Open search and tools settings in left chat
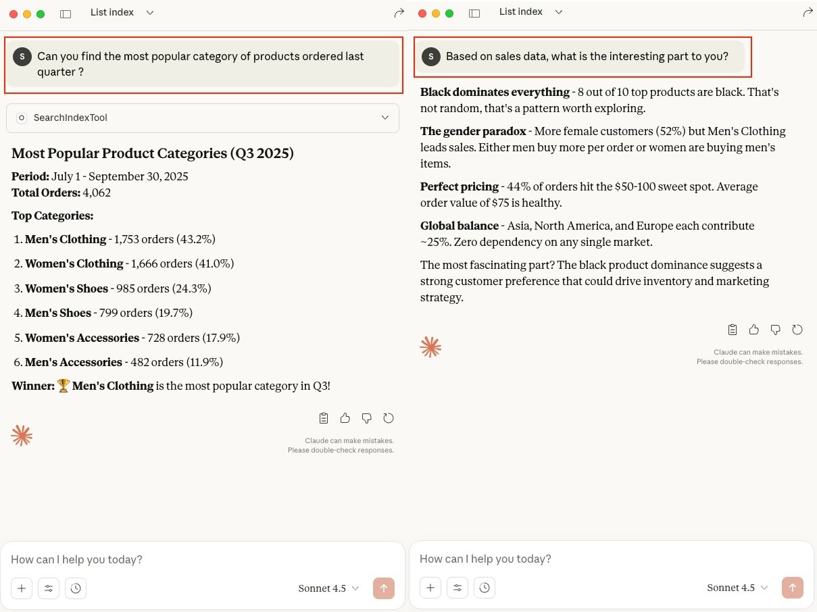The height and width of the screenshot is (612, 817). pyautogui.click(x=49, y=588)
